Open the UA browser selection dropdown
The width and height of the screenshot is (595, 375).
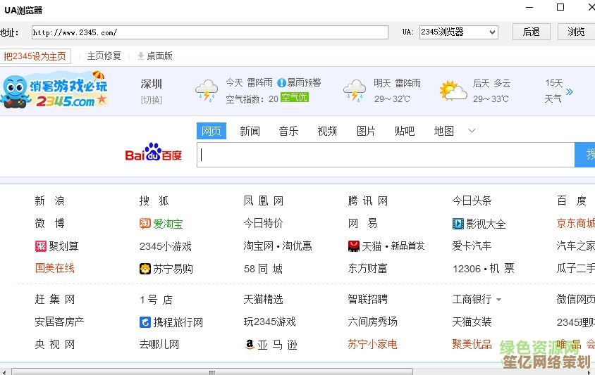coord(458,32)
